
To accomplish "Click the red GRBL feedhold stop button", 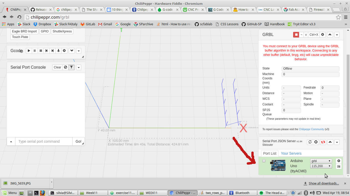I will point(296,35).
